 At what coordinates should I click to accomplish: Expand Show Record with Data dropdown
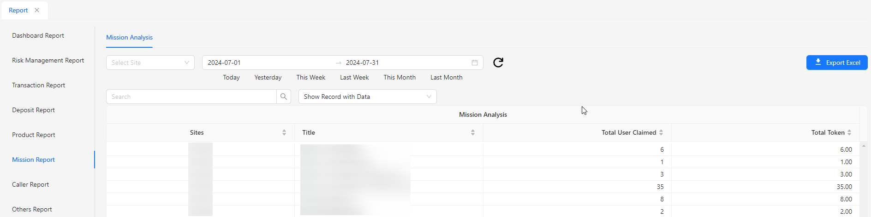click(367, 97)
